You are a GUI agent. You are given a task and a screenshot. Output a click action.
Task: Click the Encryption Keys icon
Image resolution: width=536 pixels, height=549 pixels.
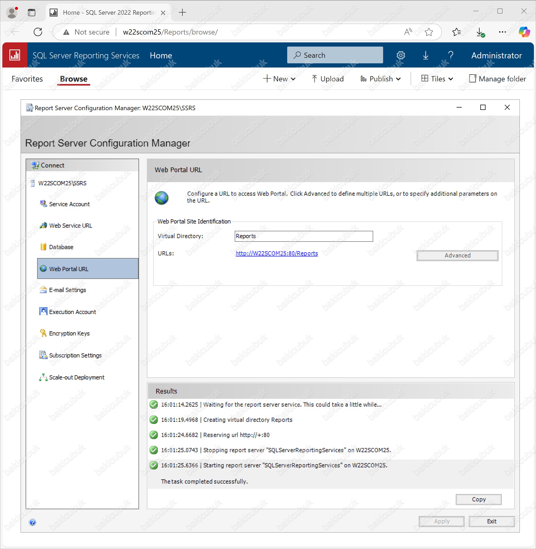43,333
